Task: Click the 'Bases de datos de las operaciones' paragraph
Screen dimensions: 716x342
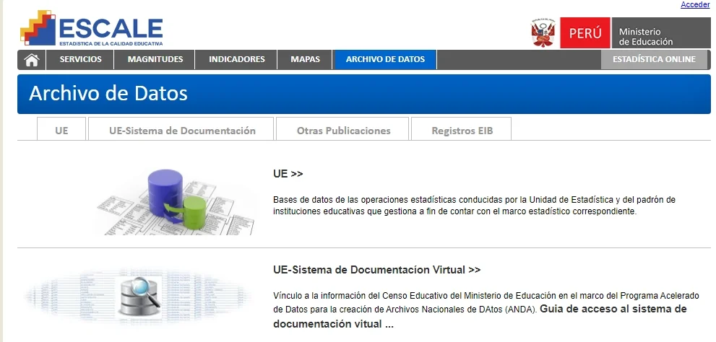Action: point(474,206)
